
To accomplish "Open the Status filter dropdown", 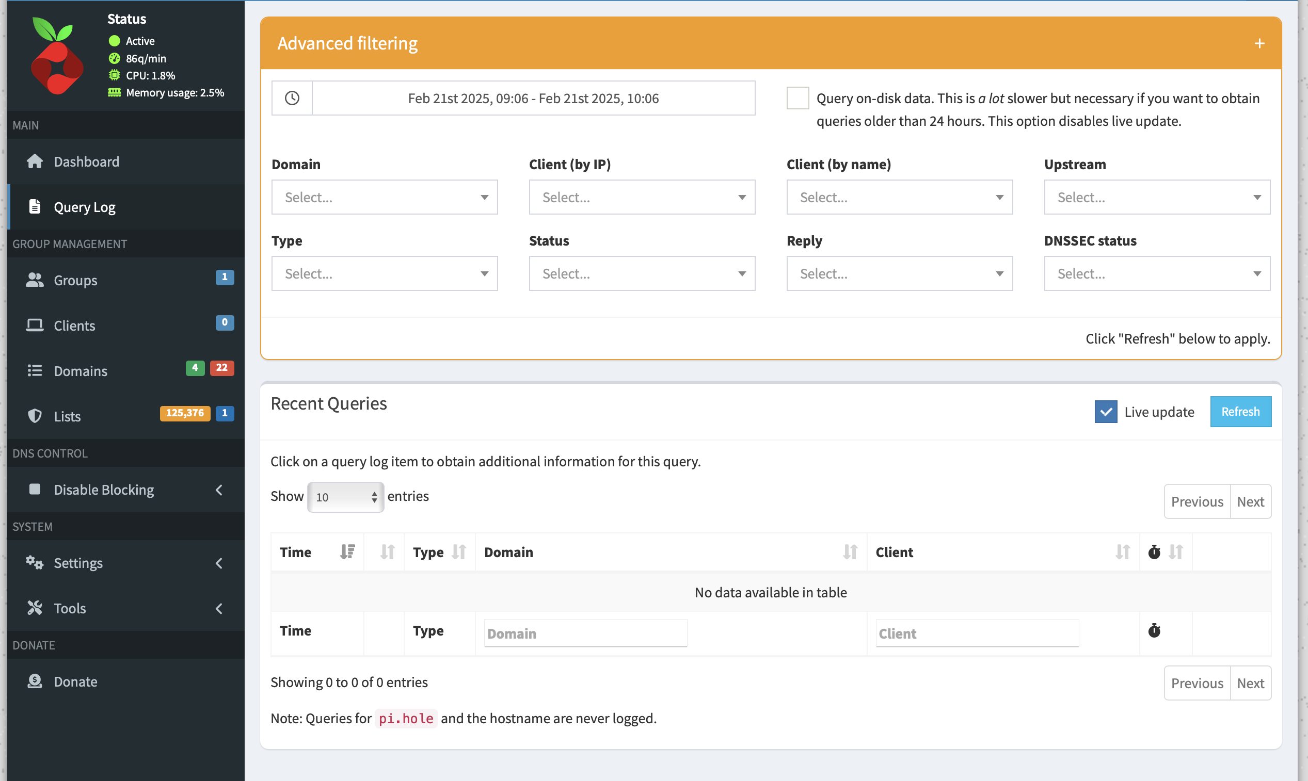I will click(642, 273).
